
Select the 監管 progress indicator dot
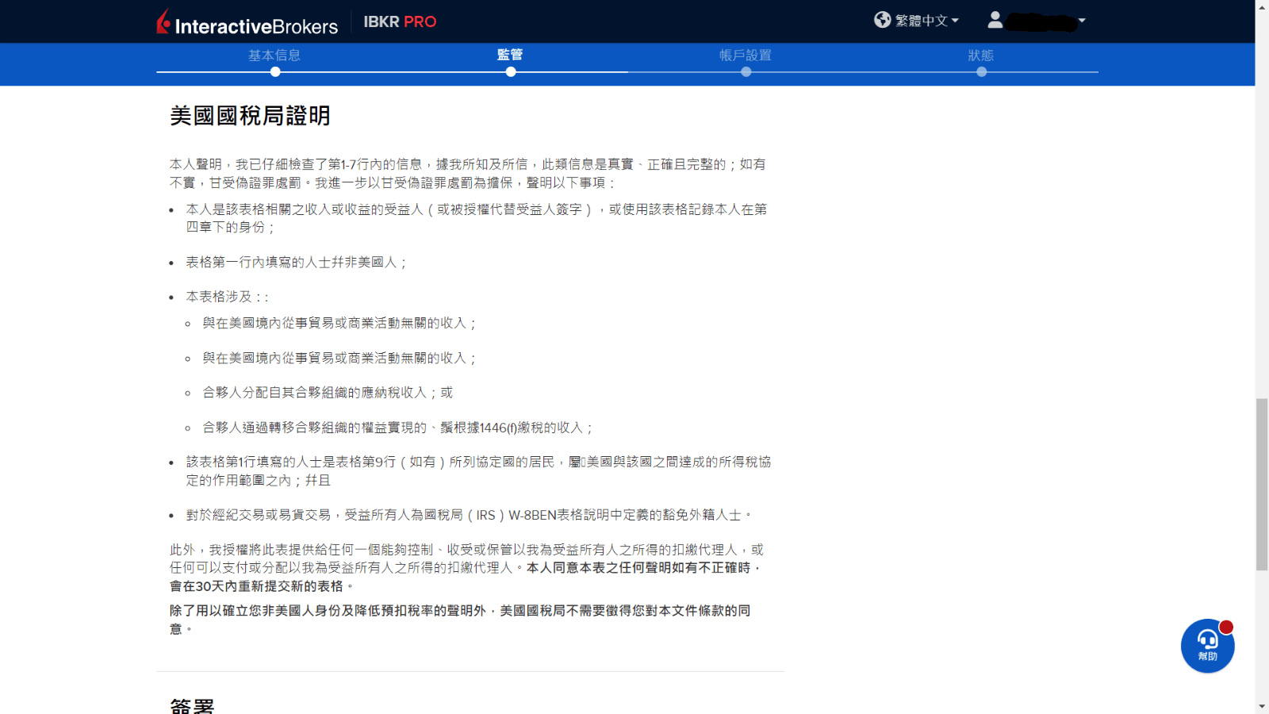tap(511, 71)
